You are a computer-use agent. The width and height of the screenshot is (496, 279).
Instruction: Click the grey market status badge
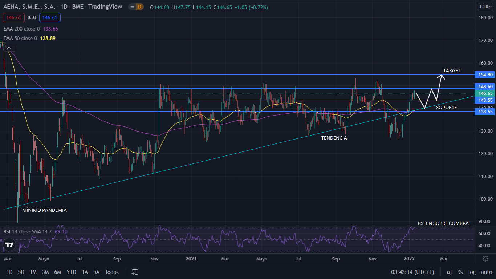coord(132,7)
